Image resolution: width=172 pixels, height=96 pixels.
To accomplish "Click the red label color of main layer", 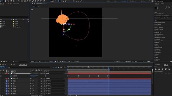I will pos(7,74).
